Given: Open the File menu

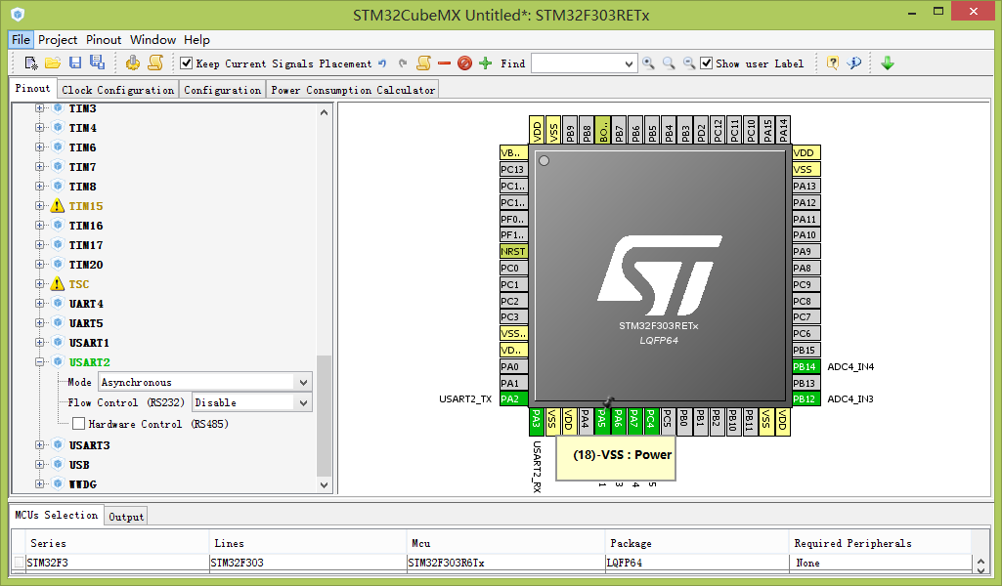Looking at the screenshot, I should (21, 39).
